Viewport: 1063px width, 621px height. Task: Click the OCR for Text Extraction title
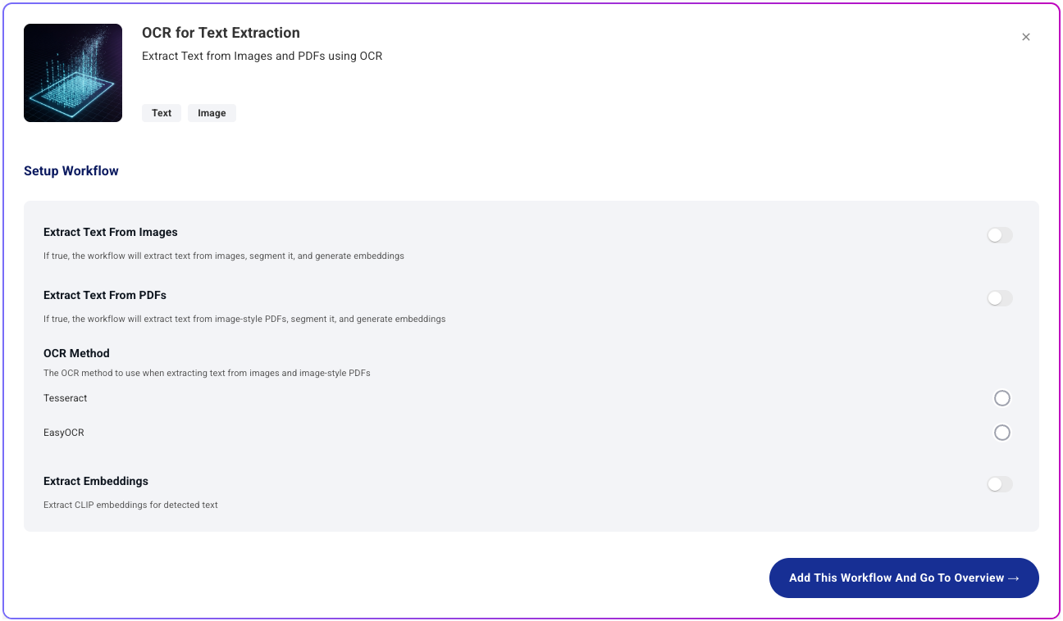(221, 33)
